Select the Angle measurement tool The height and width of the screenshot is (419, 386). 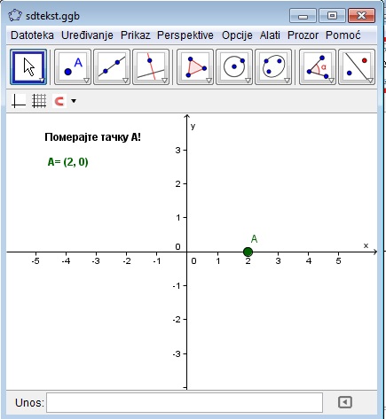click(318, 67)
